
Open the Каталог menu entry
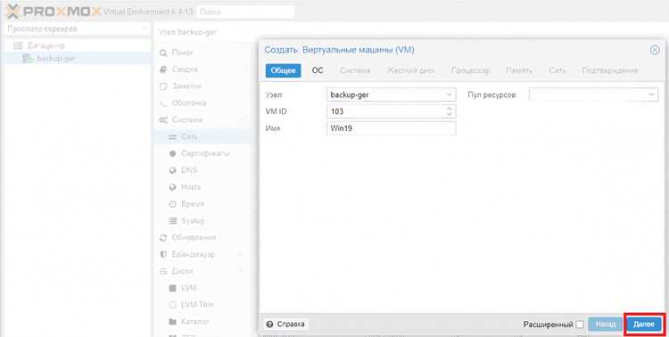pyautogui.click(x=195, y=322)
